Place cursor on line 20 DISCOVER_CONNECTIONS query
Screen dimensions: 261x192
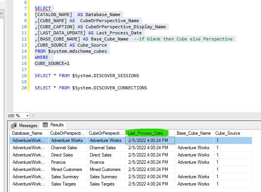[91, 88]
